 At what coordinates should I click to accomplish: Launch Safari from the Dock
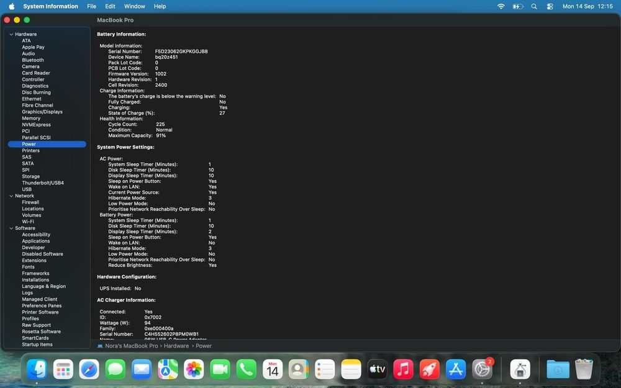[x=89, y=369]
